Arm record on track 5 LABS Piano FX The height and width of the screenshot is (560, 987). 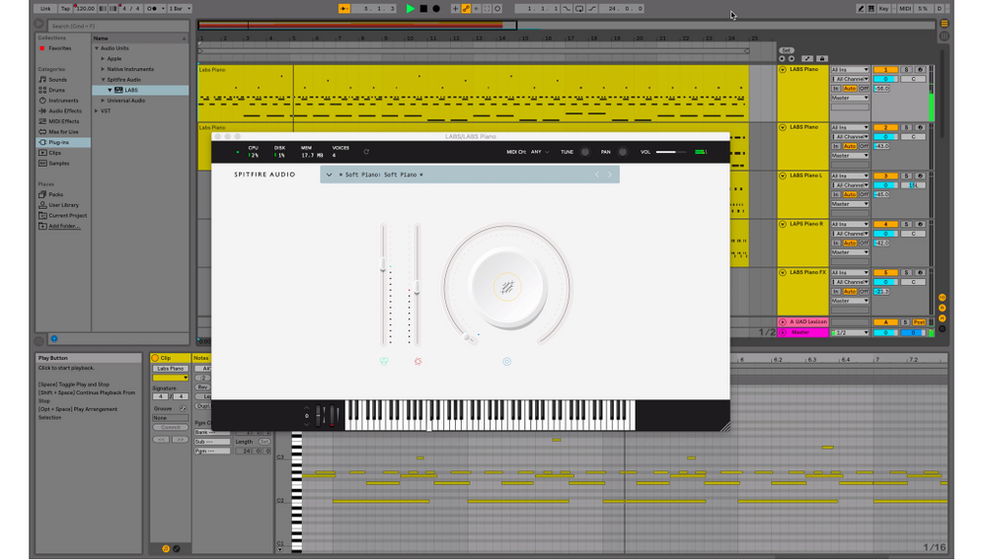(920, 273)
